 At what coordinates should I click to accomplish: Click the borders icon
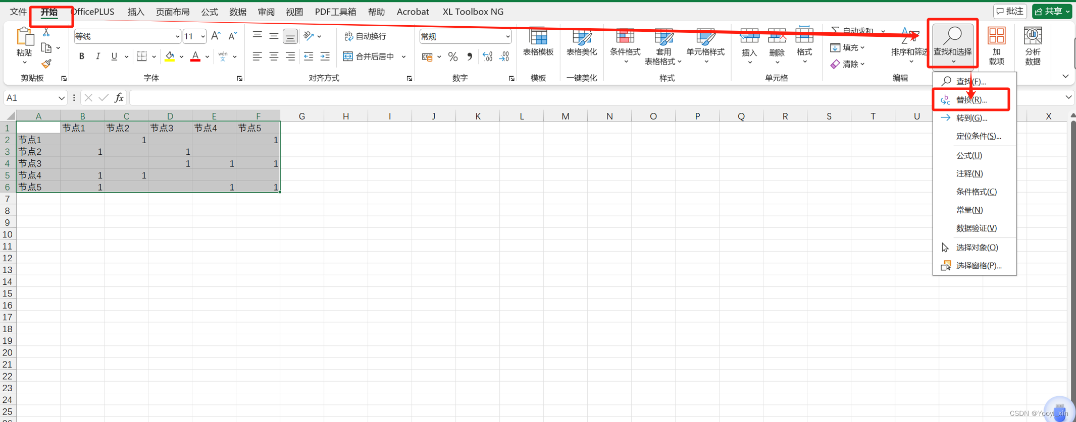[142, 56]
